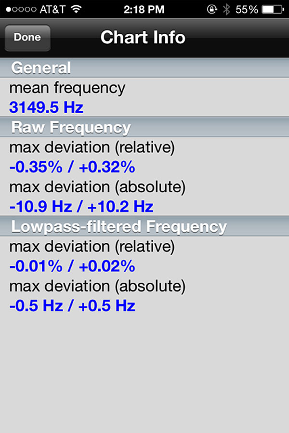Tap the Bluetooth icon in status bar
The image size is (289, 433).
coord(226,9)
